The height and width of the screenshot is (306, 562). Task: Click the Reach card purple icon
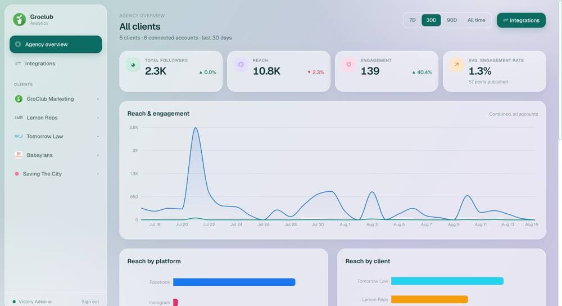point(241,65)
